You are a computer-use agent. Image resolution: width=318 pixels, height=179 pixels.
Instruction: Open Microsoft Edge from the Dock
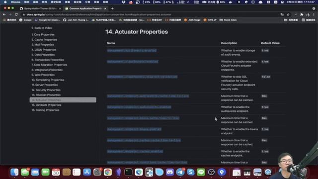[x=139, y=172]
